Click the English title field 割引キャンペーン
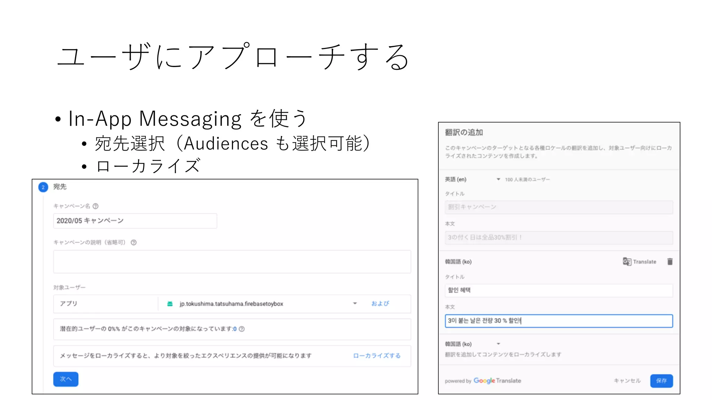The image size is (712, 400). click(559, 207)
